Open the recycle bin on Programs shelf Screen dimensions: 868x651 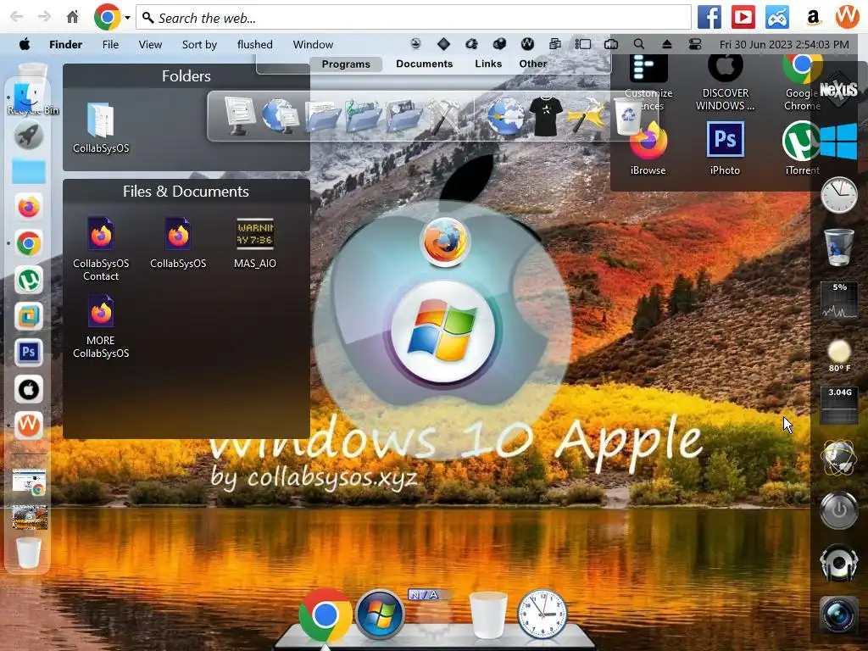(628, 115)
